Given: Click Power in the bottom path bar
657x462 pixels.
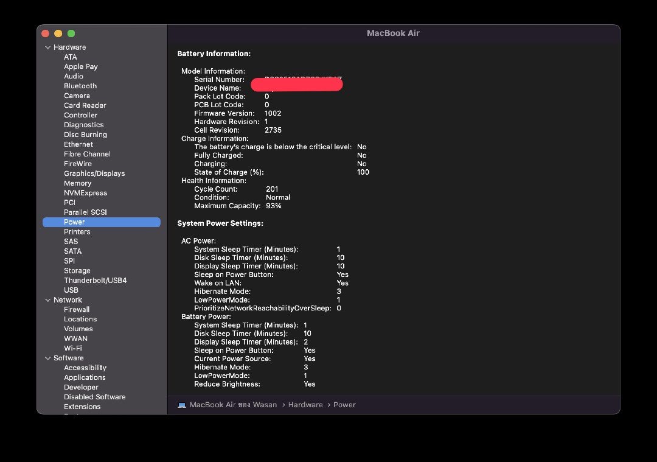Looking at the screenshot, I should [x=344, y=405].
